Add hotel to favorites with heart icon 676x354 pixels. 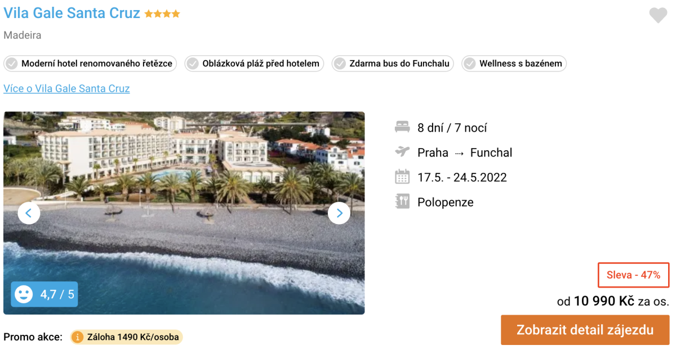click(x=658, y=15)
